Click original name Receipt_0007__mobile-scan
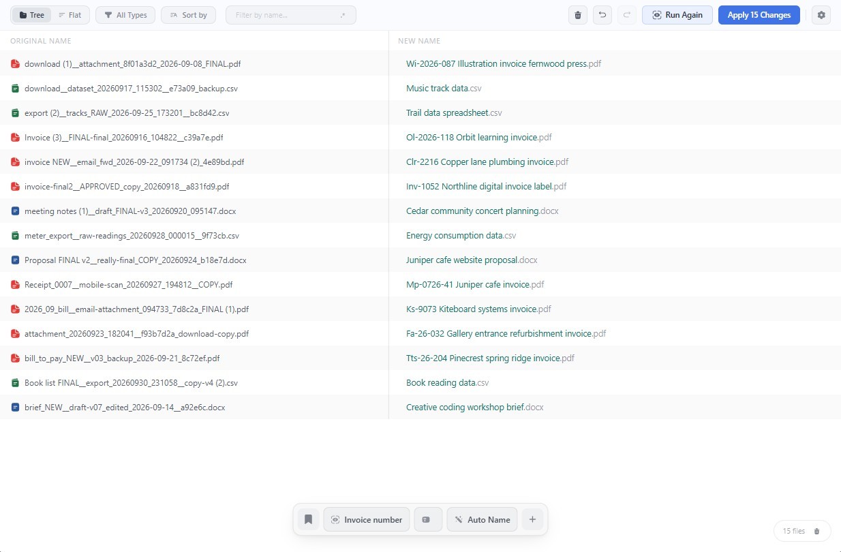The image size is (841, 552). pos(129,285)
